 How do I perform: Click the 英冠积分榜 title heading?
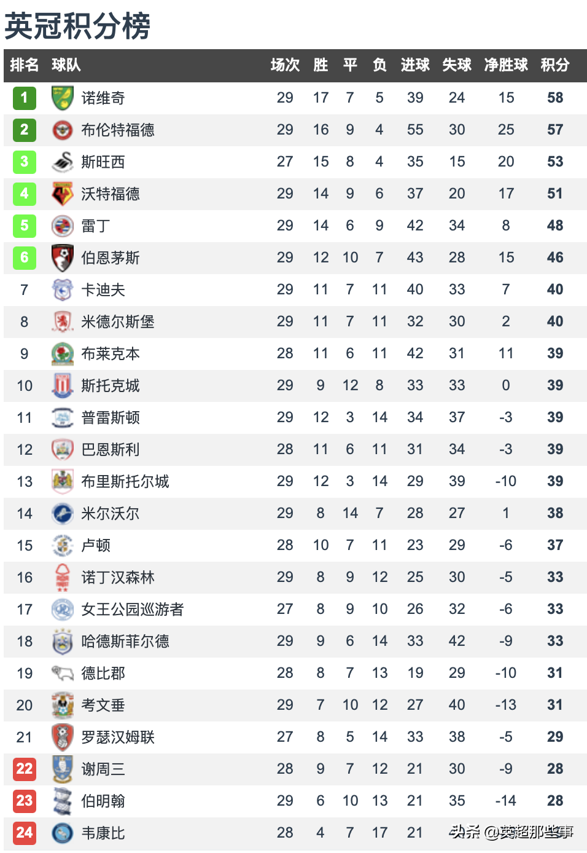[77, 26]
